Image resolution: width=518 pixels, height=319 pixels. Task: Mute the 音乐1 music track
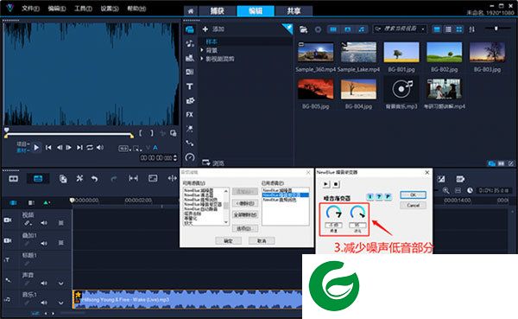[44, 303]
